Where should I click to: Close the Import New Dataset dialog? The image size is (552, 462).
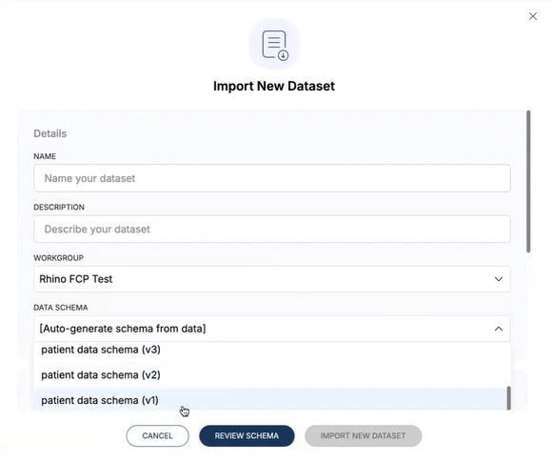tap(533, 16)
